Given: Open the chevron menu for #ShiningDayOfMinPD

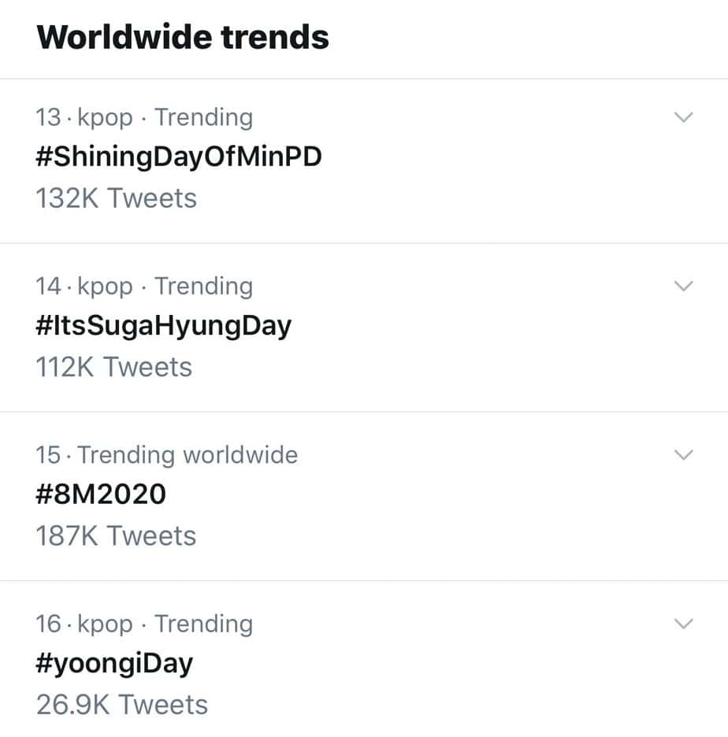Looking at the screenshot, I should pyautogui.click(x=684, y=118).
